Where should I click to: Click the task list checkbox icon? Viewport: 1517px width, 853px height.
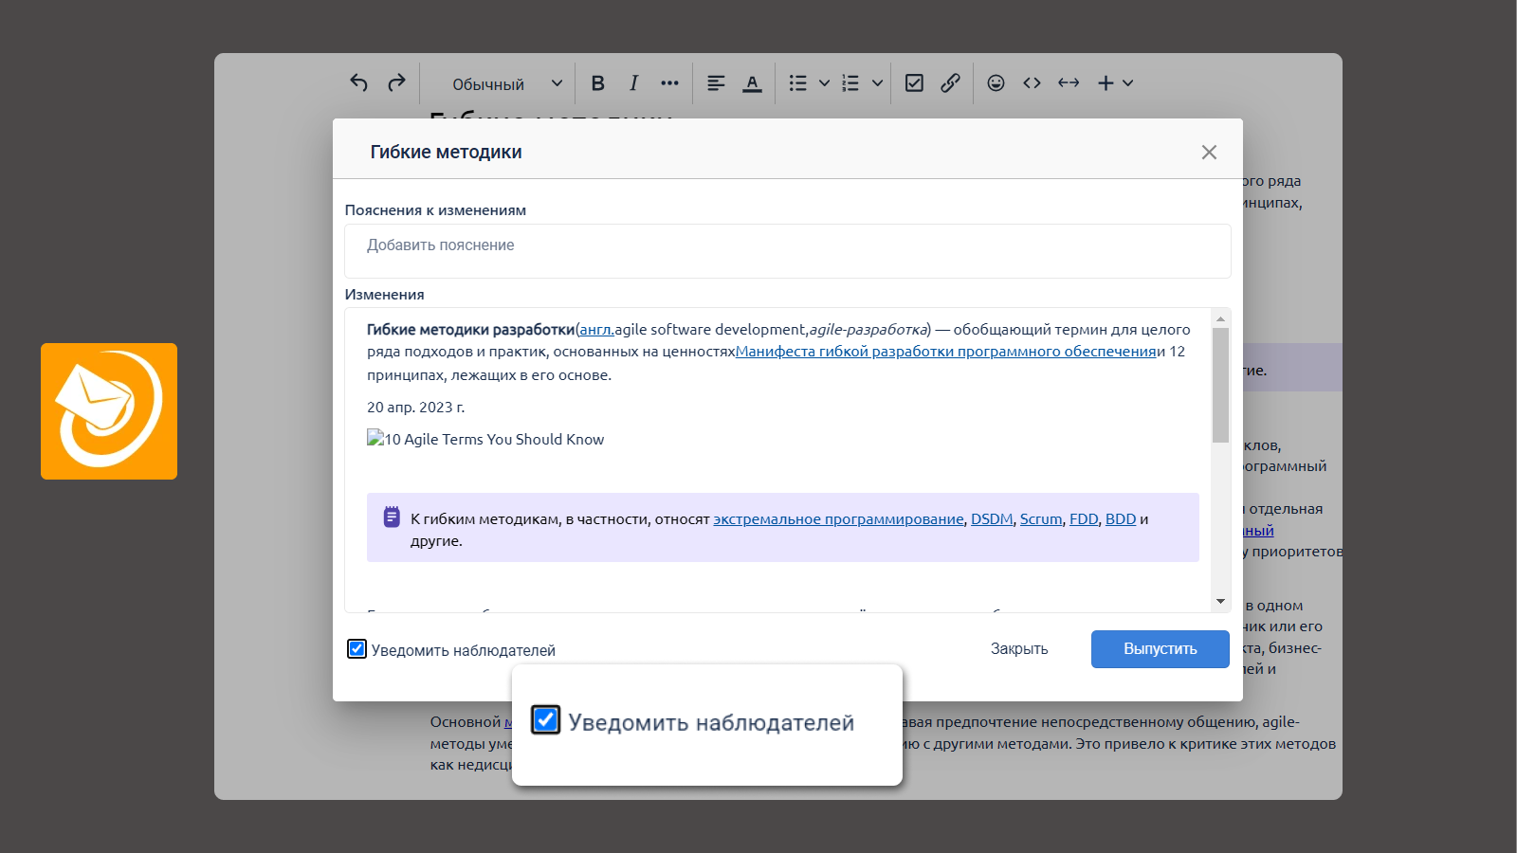(x=914, y=83)
